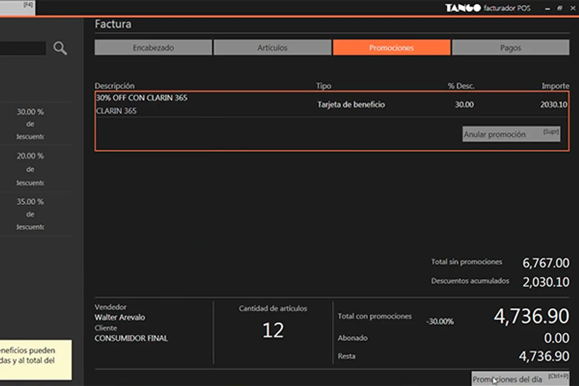Click the Abonado value 0.00

(x=556, y=338)
